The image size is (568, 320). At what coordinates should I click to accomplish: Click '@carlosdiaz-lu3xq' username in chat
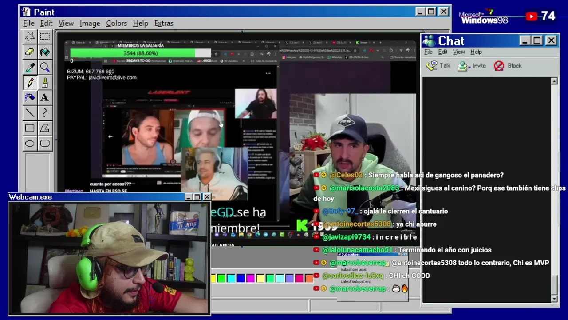[352, 276]
